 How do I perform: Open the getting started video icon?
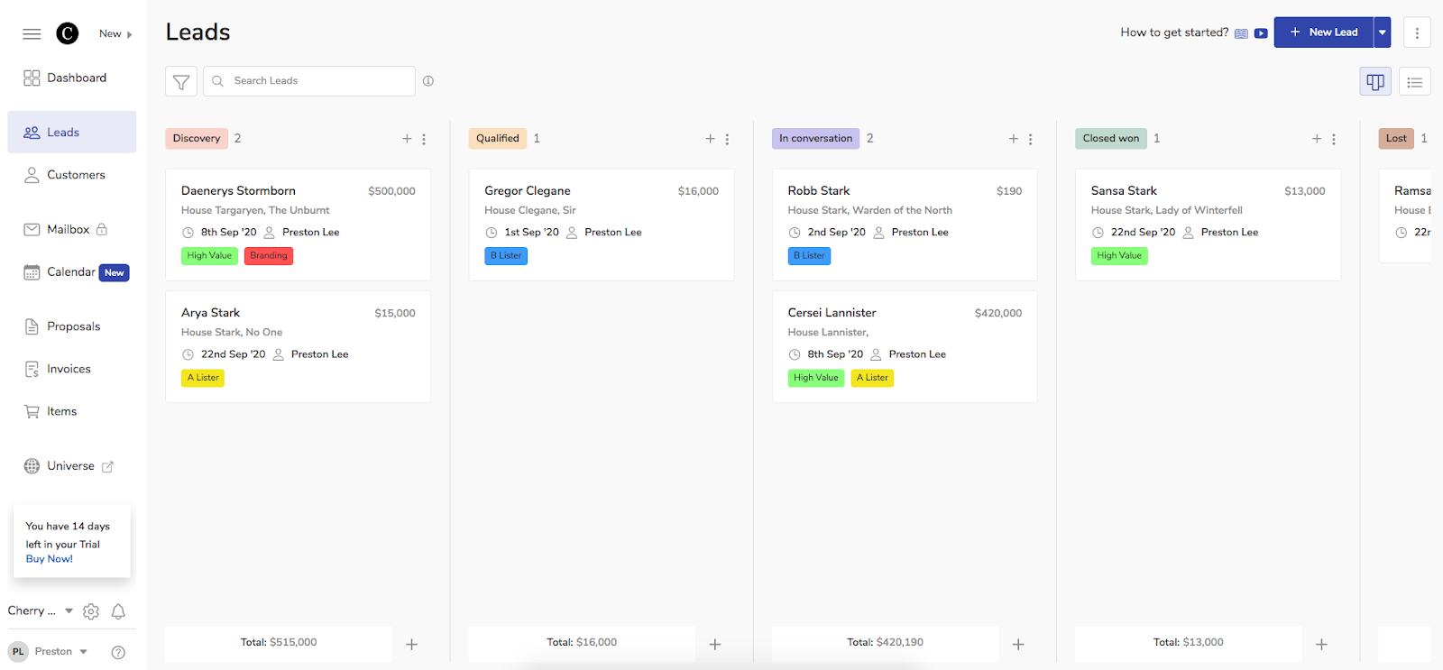[1261, 33]
